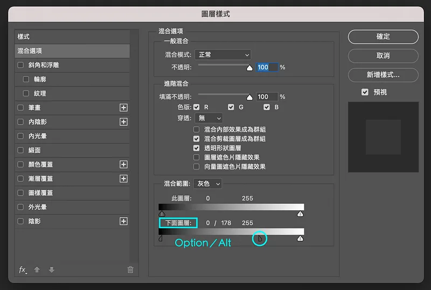Open 混合模式 dropdown showing 正常
Image resolution: width=431 pixels, height=290 pixels.
click(x=223, y=55)
